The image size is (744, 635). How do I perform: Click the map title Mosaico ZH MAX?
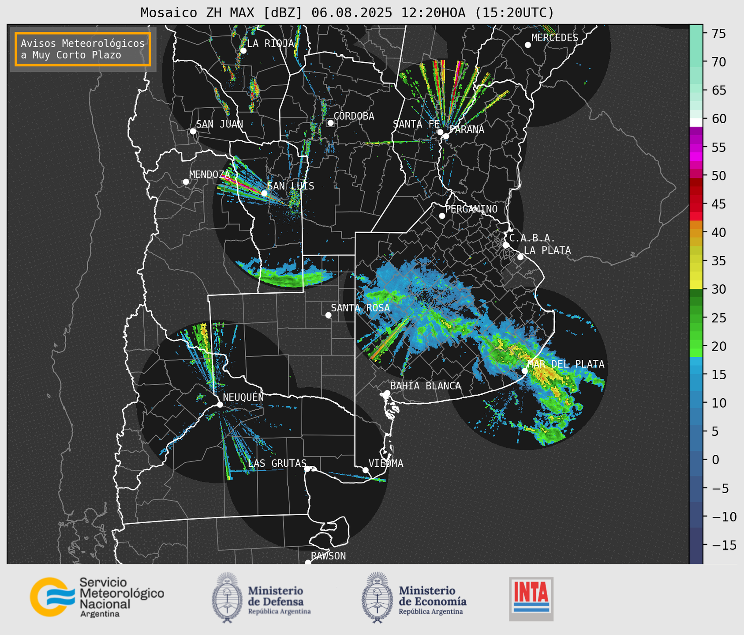pos(347,12)
